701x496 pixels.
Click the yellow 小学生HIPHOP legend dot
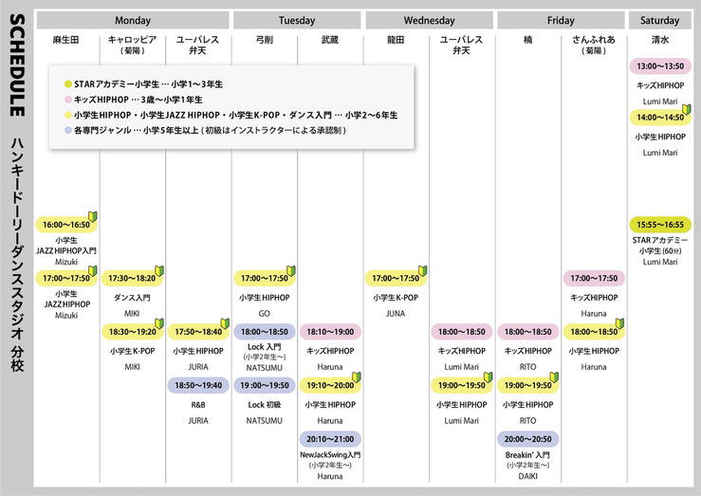pos(68,115)
